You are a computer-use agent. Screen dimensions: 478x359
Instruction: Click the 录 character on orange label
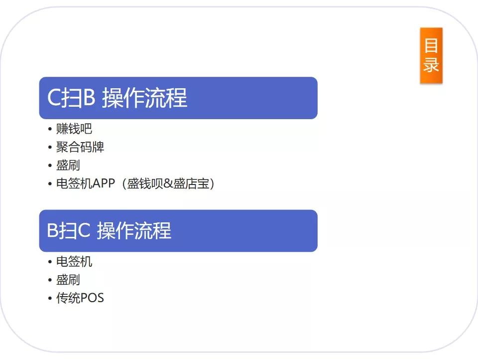431,65
